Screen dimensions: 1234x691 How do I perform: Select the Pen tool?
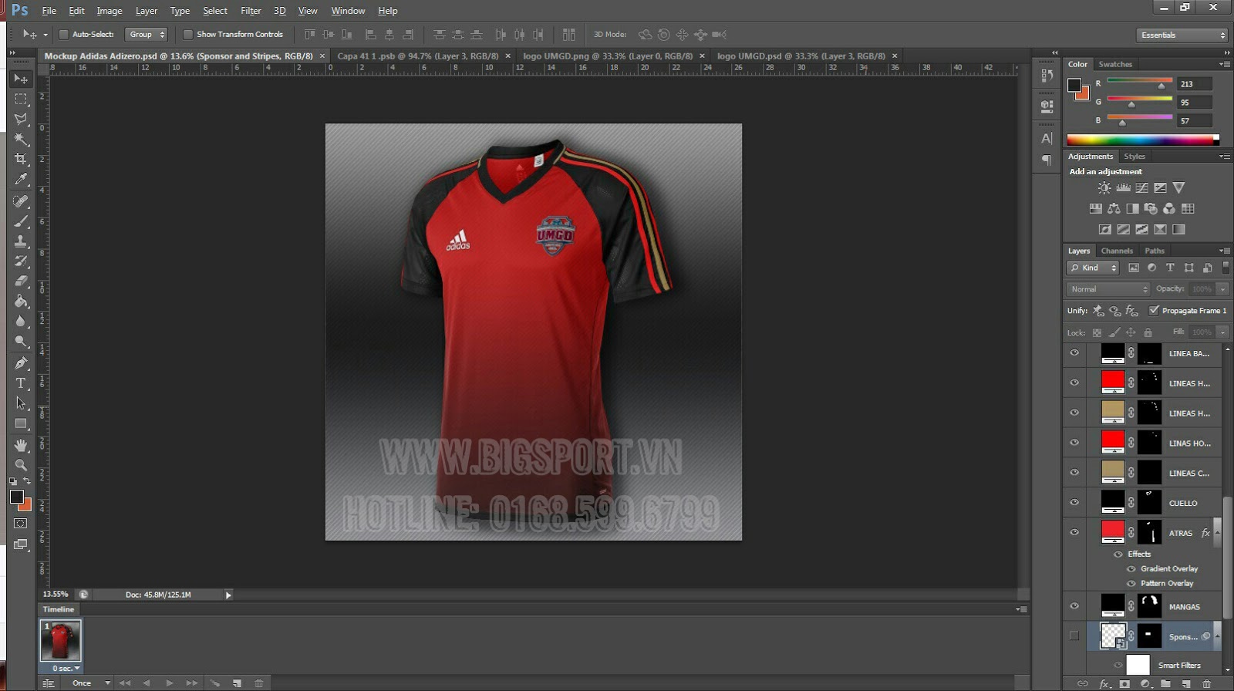point(21,363)
